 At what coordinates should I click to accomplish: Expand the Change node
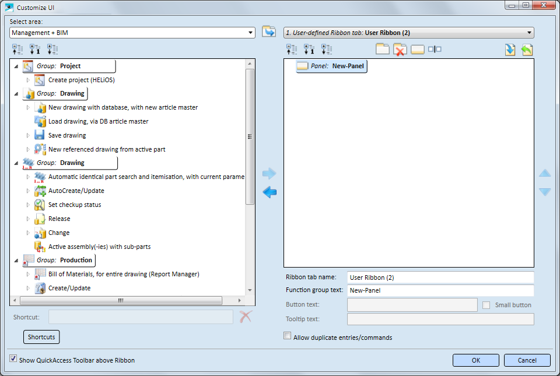[28, 233]
